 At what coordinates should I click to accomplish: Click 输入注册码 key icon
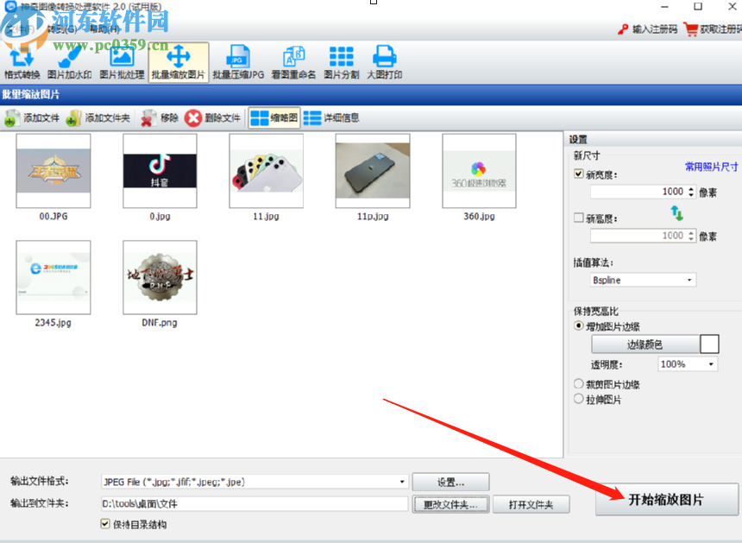click(623, 29)
